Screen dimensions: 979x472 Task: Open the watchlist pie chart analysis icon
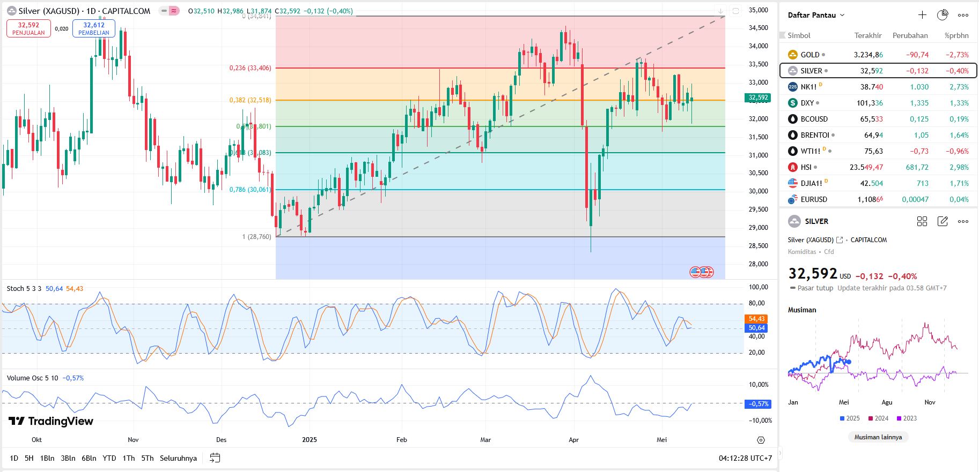tap(943, 15)
